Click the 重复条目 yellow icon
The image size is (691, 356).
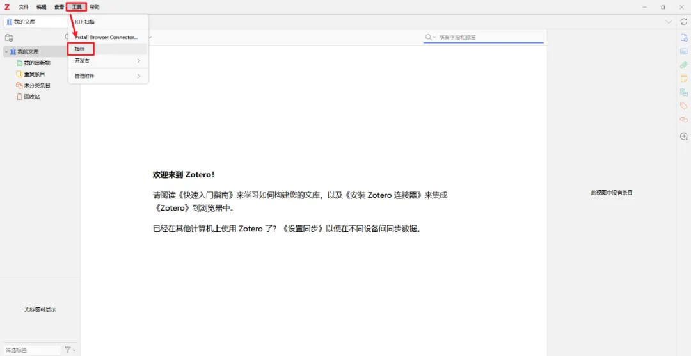tap(19, 74)
